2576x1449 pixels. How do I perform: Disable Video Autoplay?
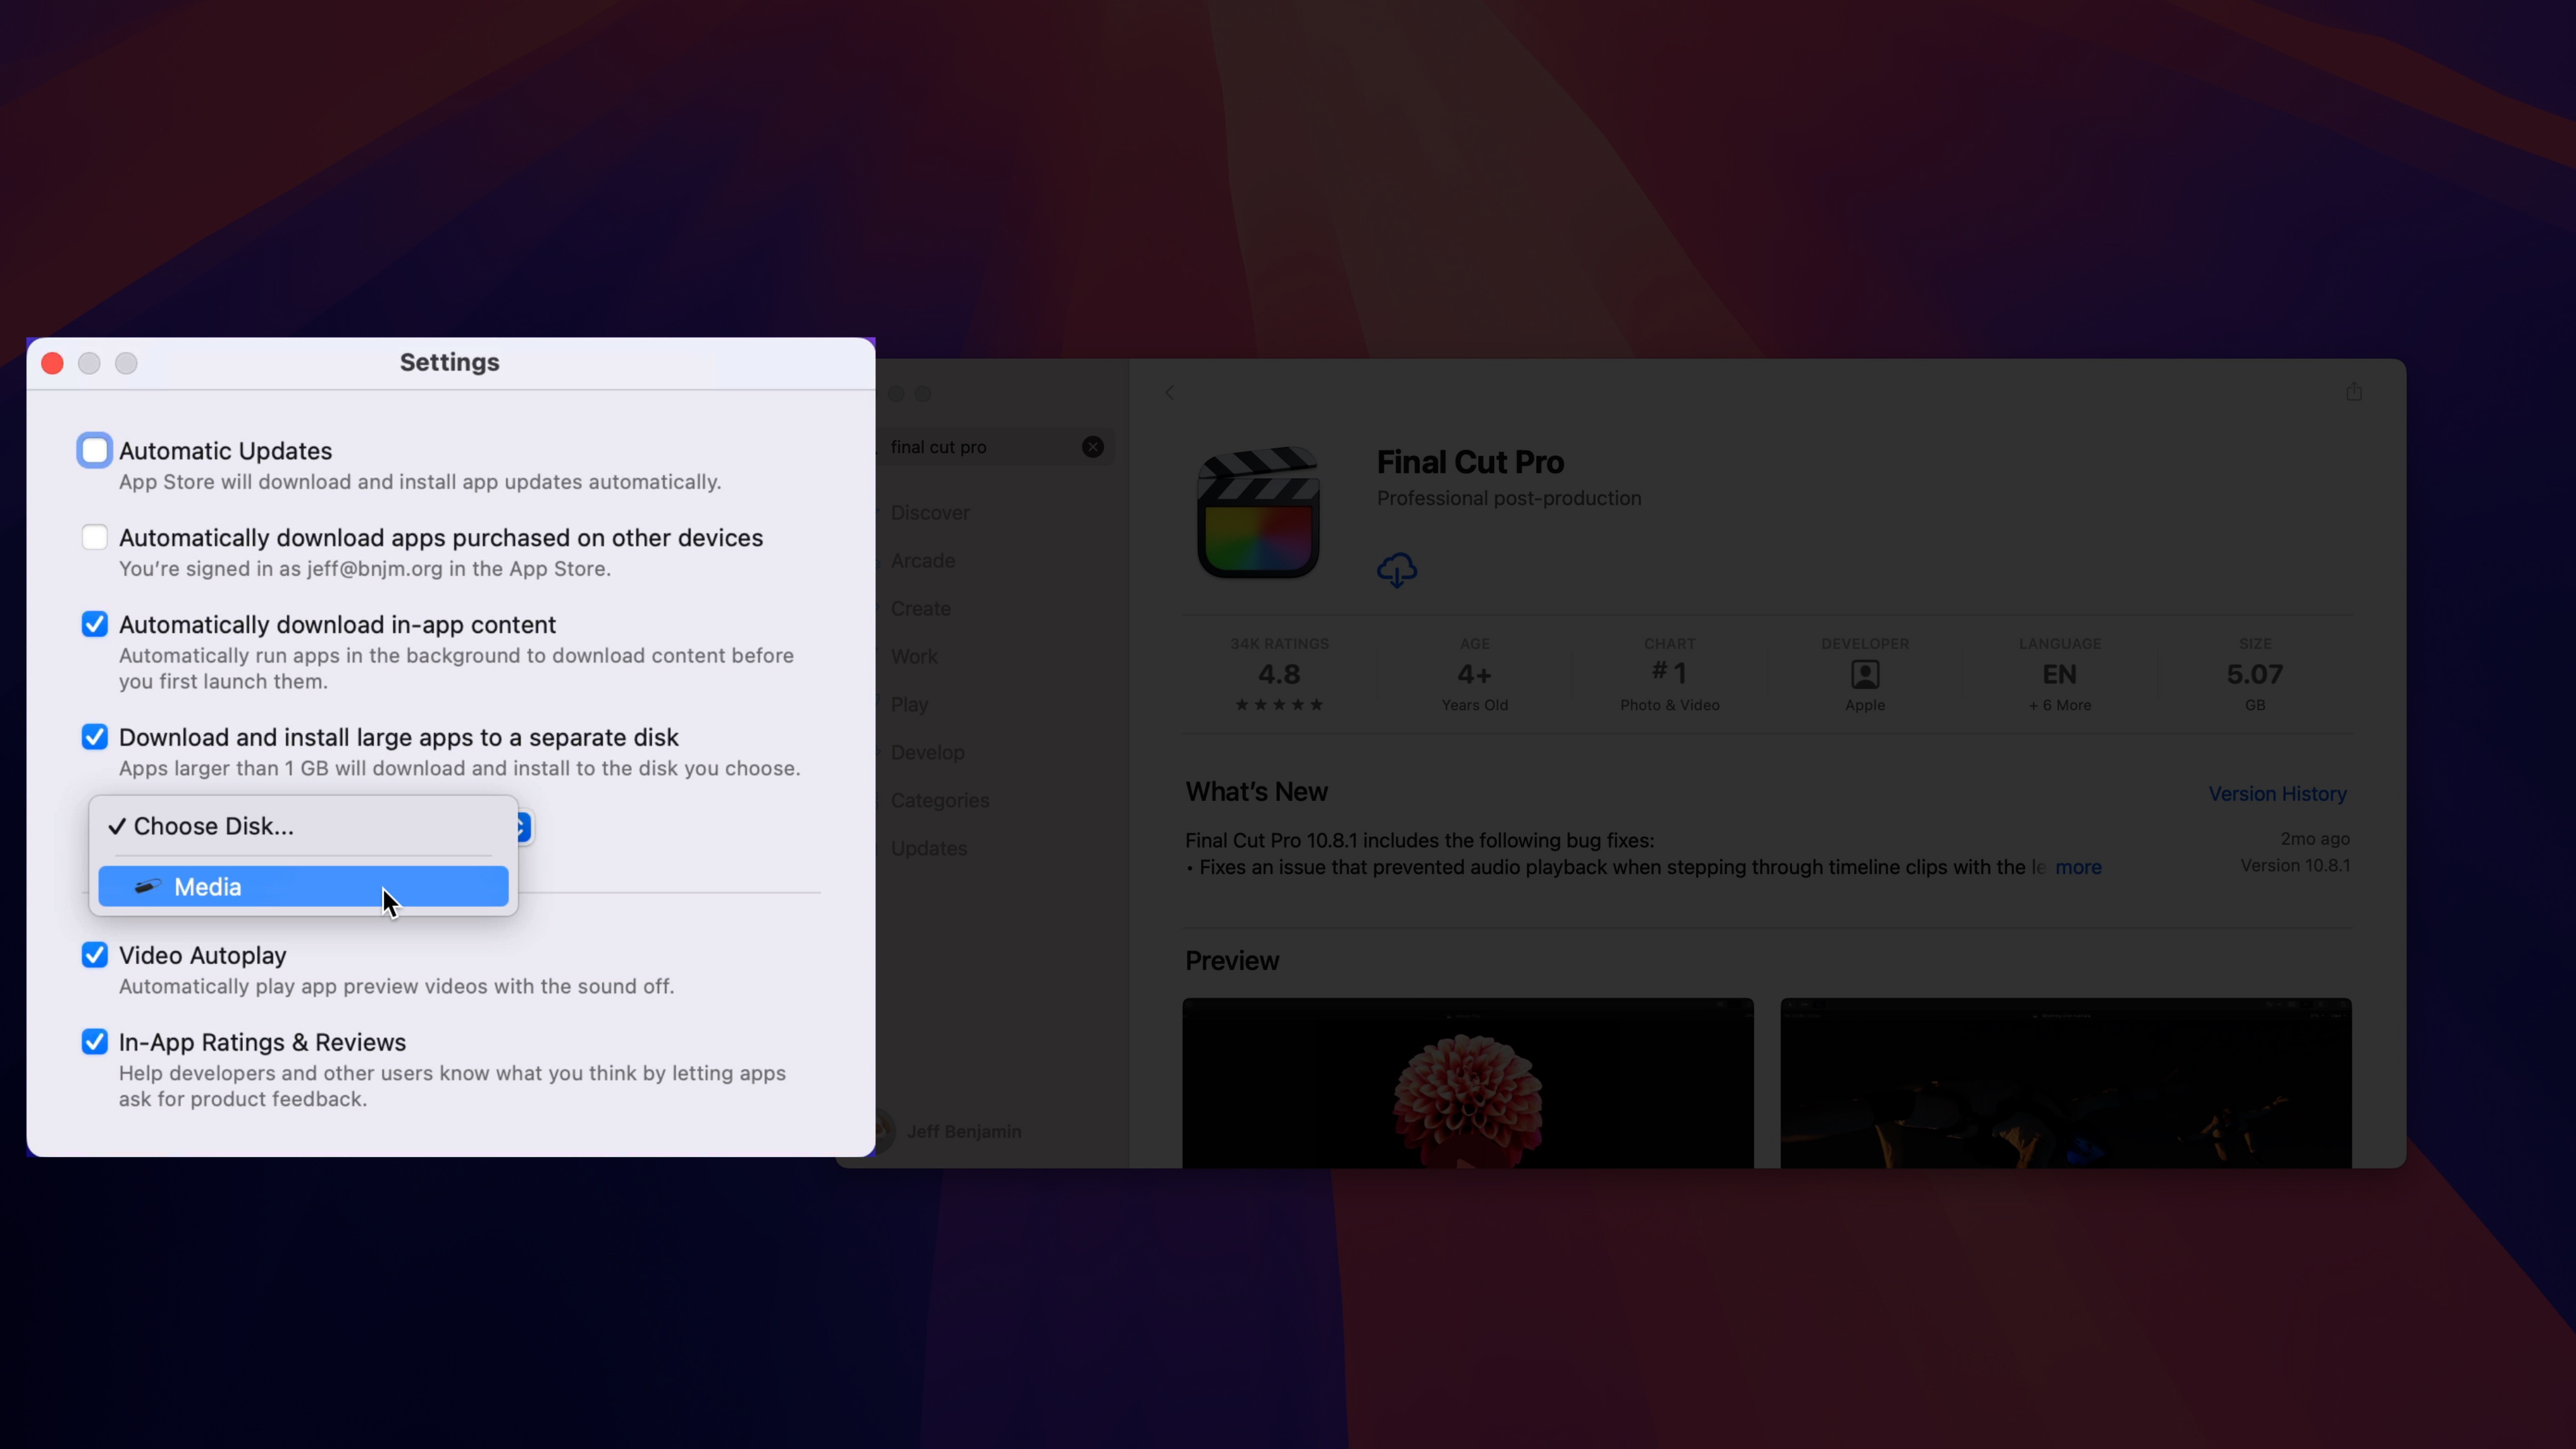[94, 955]
